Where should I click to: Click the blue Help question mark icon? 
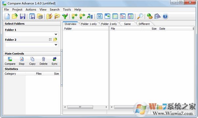coord(165,16)
